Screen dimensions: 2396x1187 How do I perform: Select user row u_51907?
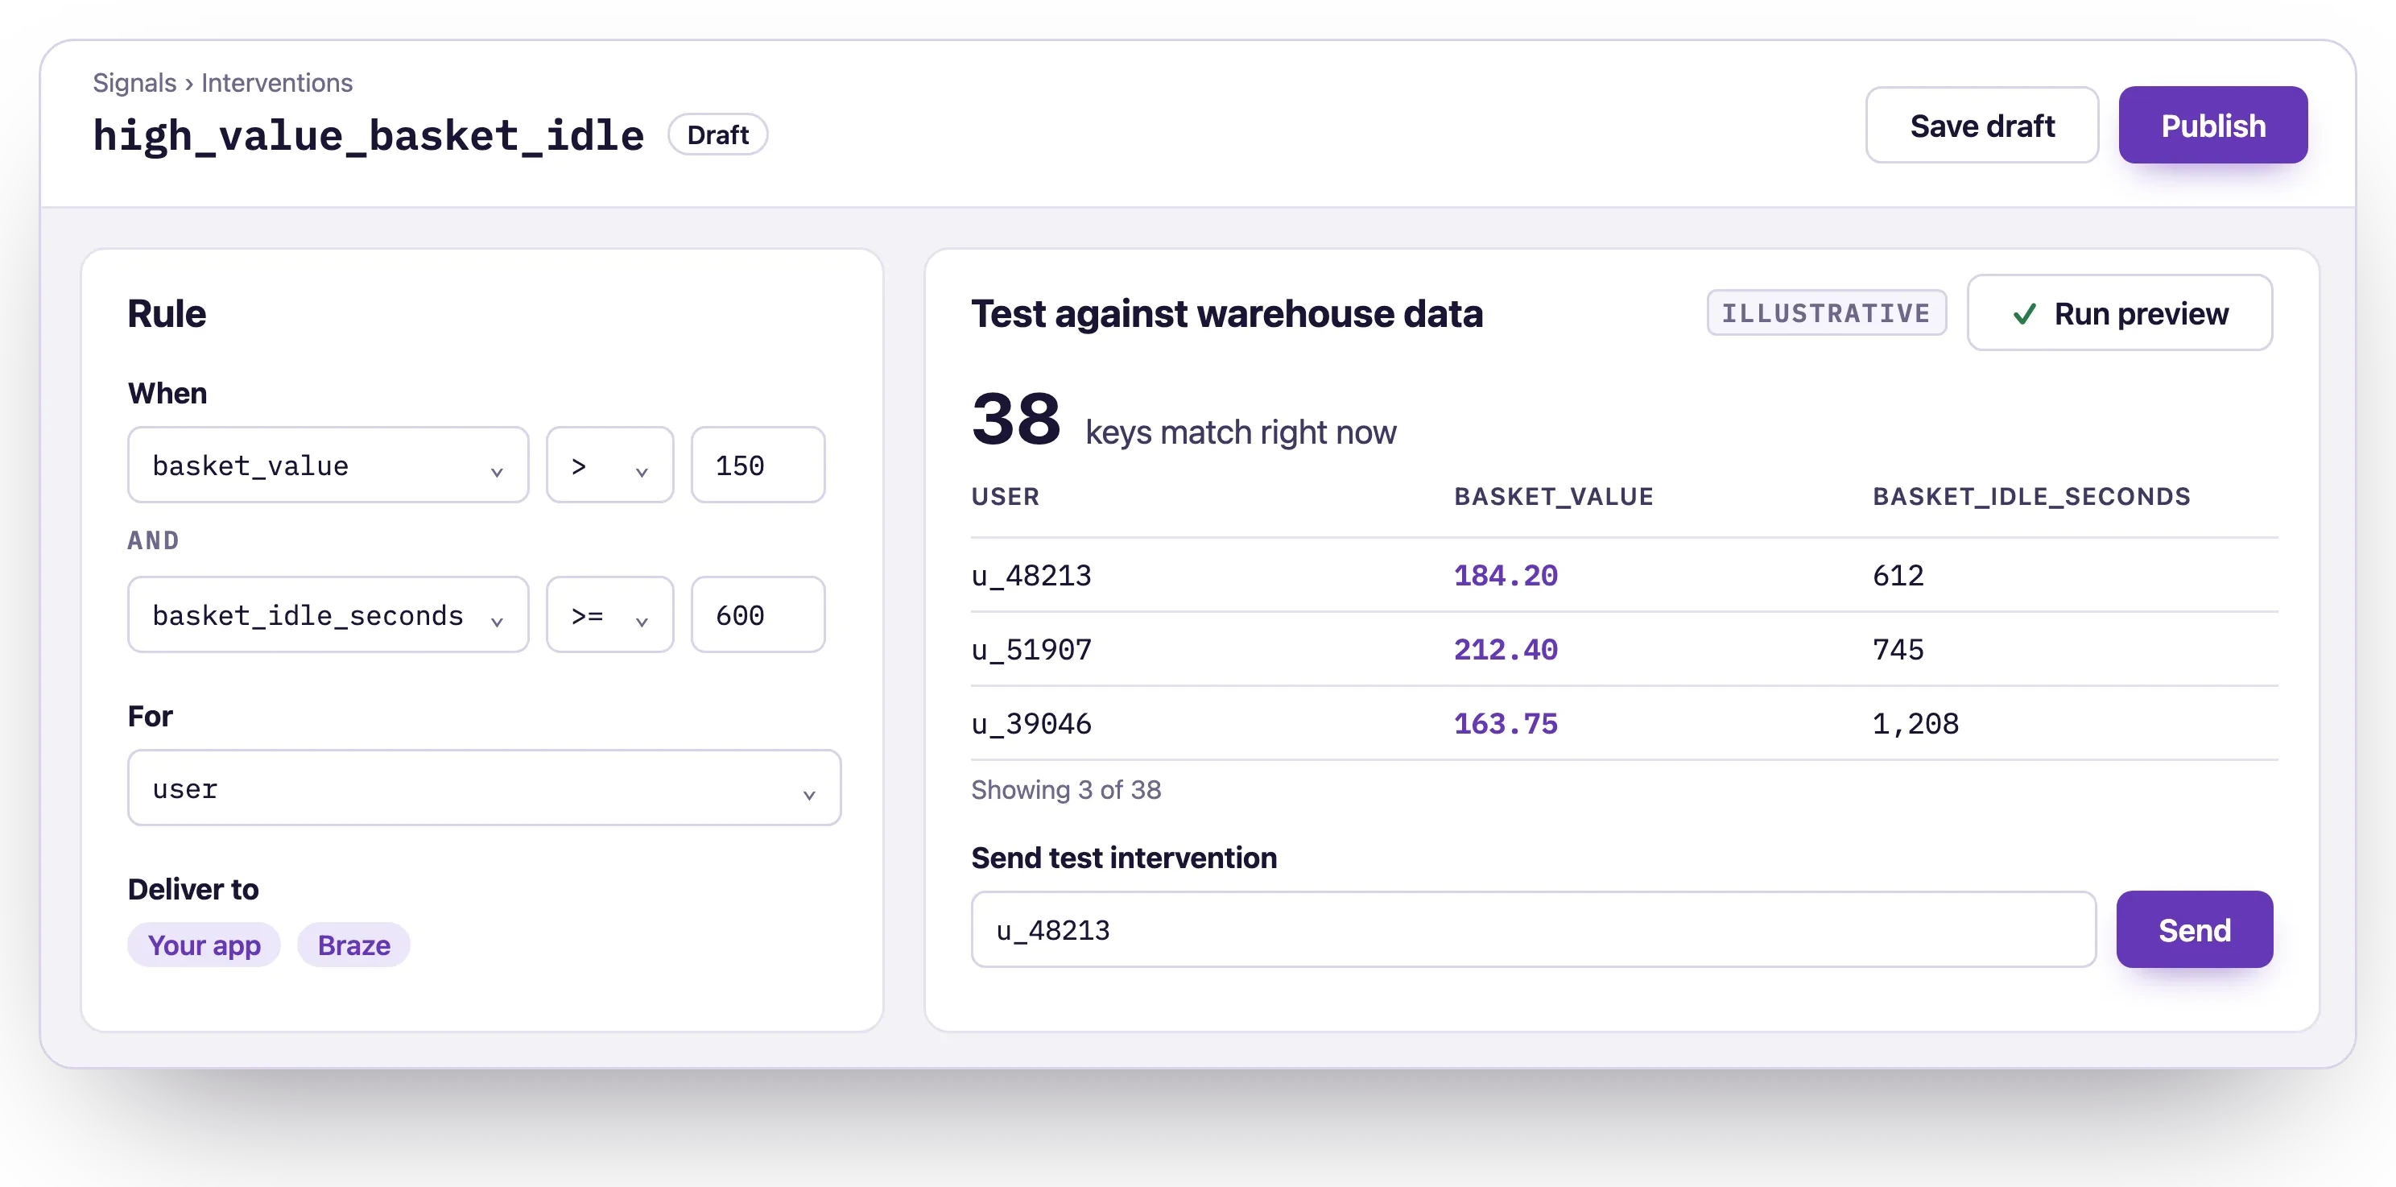[1624, 649]
